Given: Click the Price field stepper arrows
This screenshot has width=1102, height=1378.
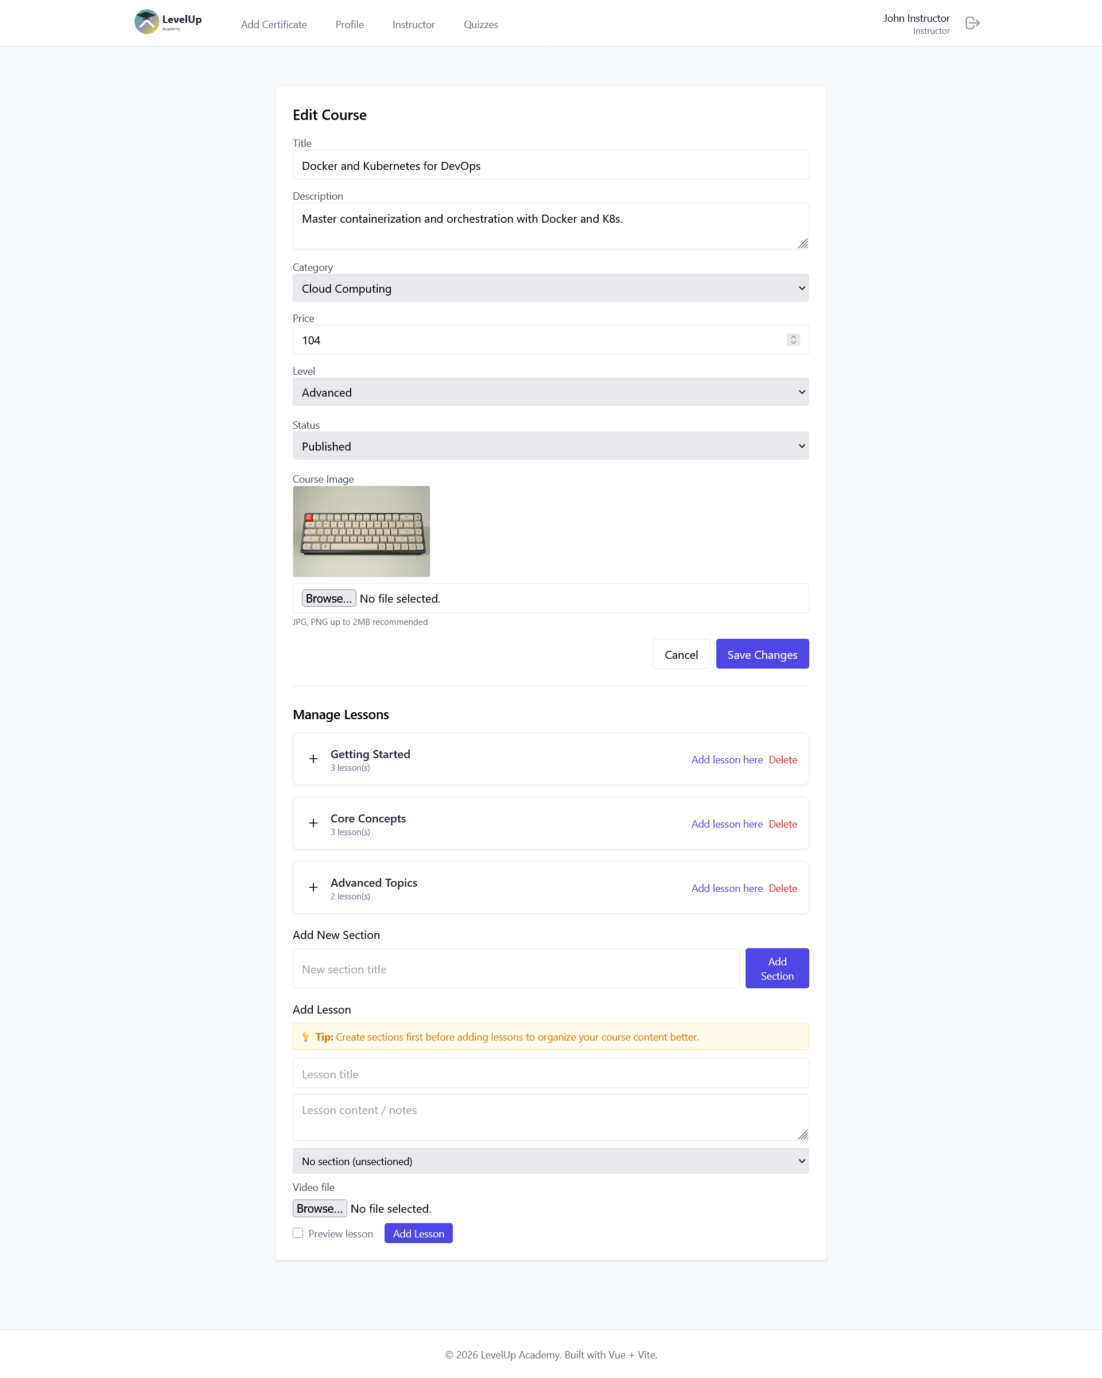Looking at the screenshot, I should [793, 340].
